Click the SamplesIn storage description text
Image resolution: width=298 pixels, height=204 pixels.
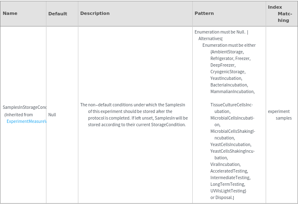[134, 115]
